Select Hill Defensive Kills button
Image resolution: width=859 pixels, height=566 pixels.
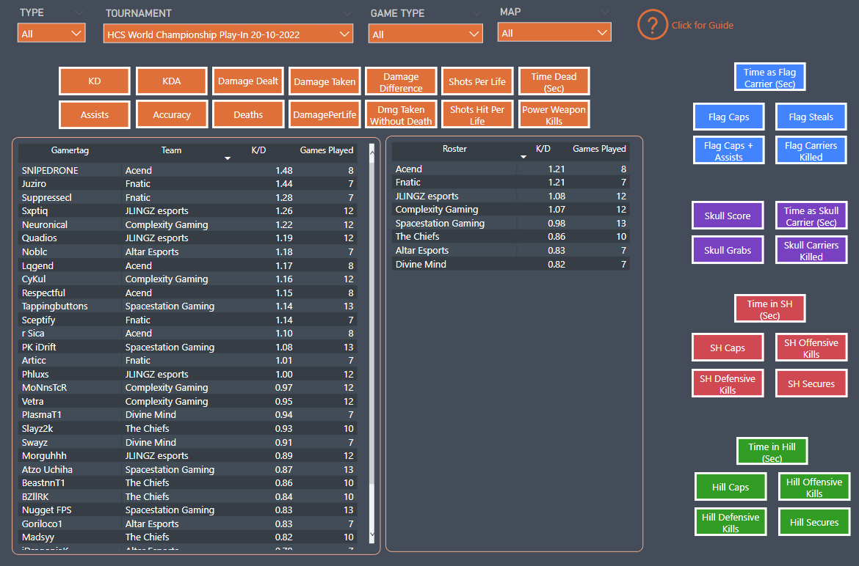click(731, 522)
